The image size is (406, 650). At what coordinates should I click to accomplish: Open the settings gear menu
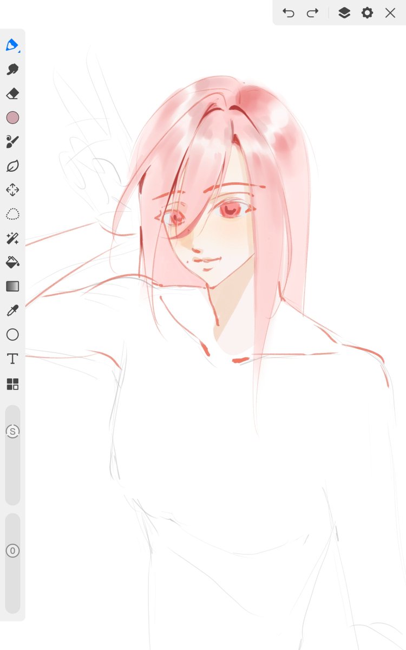point(367,13)
